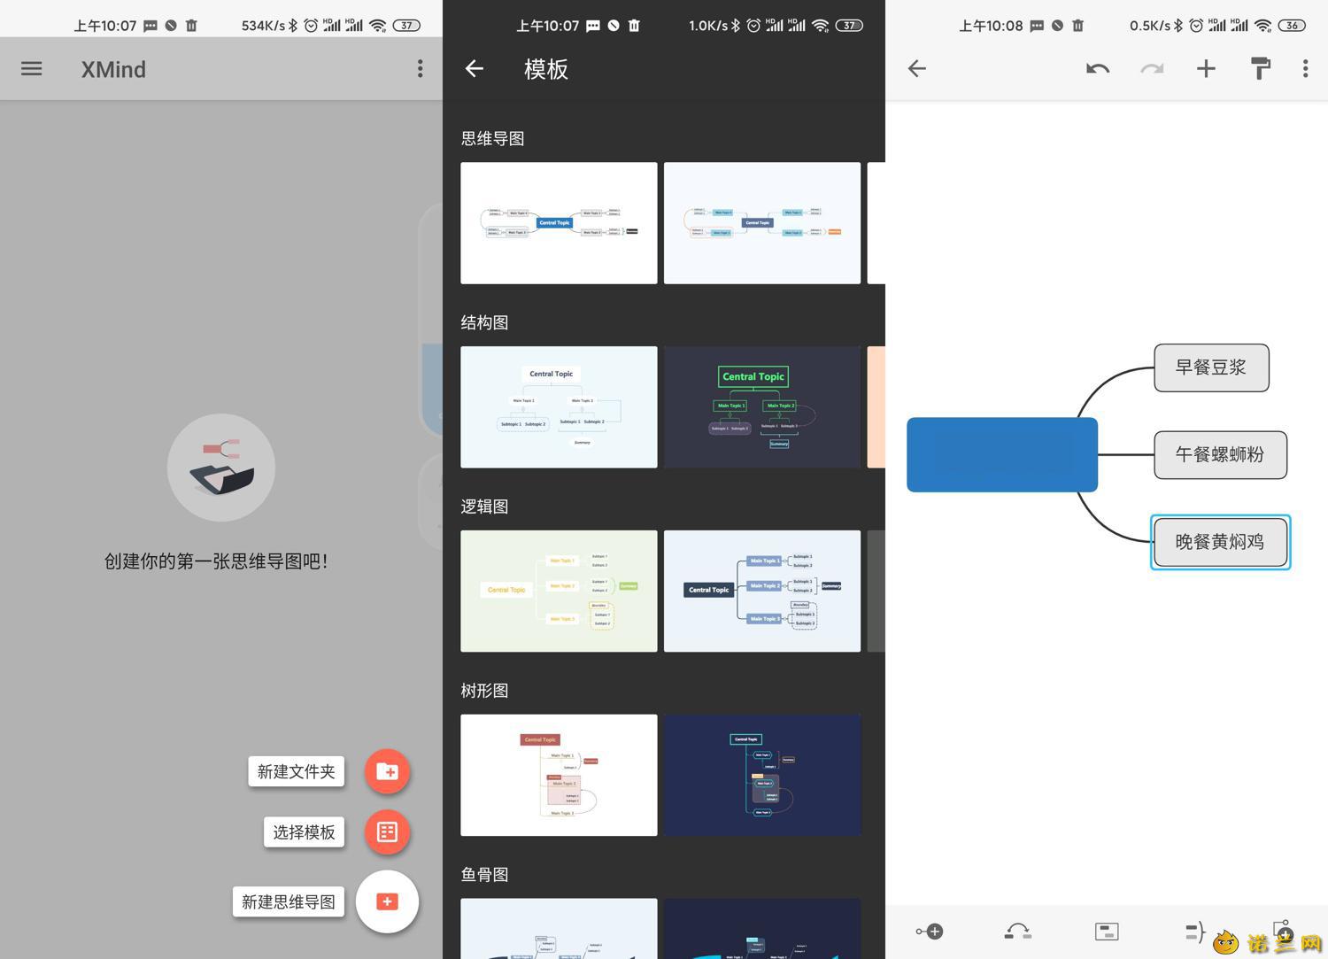The width and height of the screenshot is (1328, 959).
Task: Tap the white new mind map button
Action: 387,901
